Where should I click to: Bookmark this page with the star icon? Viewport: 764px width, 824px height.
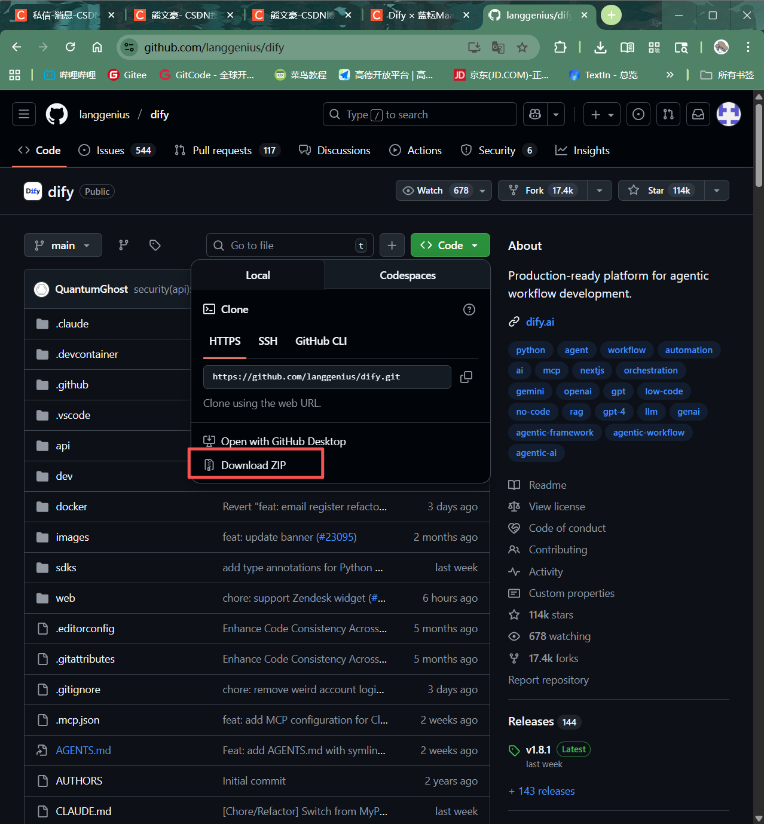[522, 47]
